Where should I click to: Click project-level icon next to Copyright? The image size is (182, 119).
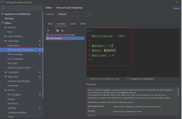click(x=40, y=72)
